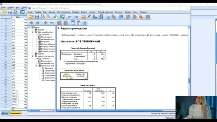This screenshot has height=122, width=217.
Task: Open Print Preview from the Viewer toolbar
Action: tap(48, 17)
